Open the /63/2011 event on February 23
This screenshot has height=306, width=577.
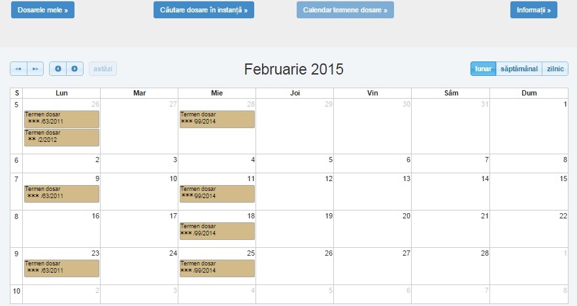pos(61,268)
